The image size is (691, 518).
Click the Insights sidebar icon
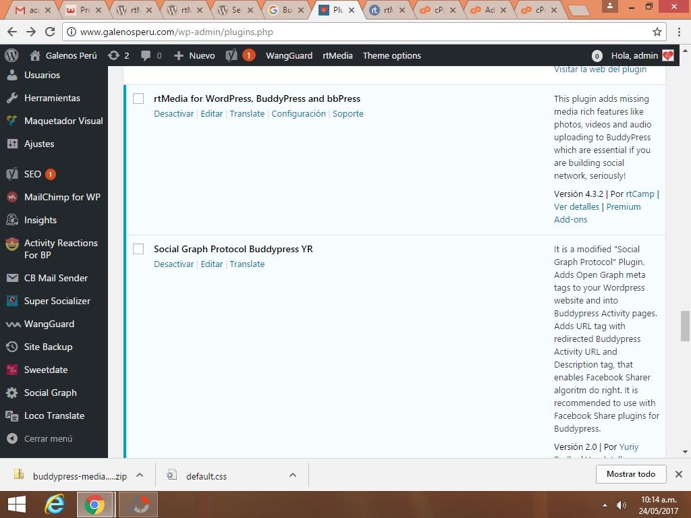click(x=12, y=220)
